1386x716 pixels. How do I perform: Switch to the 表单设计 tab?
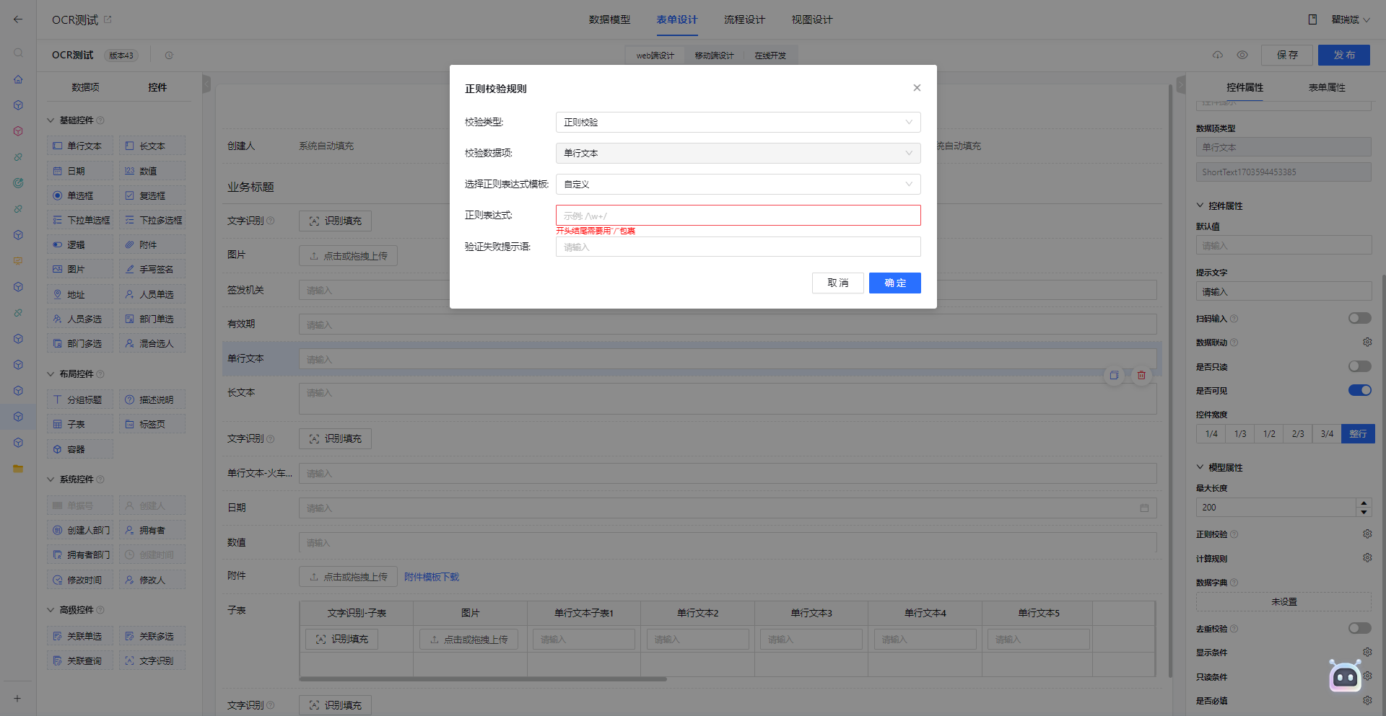(x=676, y=19)
